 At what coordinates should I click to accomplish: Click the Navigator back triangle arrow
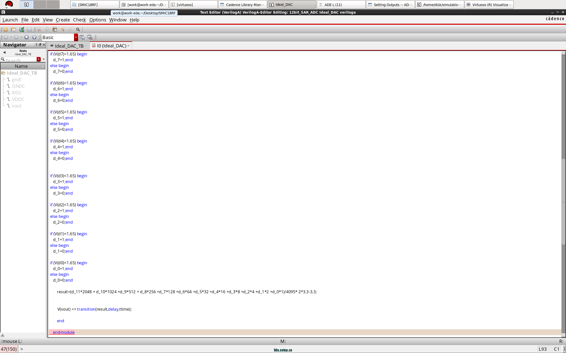click(x=4, y=52)
